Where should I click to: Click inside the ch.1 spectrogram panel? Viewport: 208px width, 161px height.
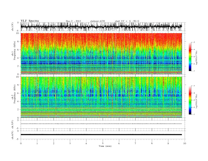tap(101, 53)
